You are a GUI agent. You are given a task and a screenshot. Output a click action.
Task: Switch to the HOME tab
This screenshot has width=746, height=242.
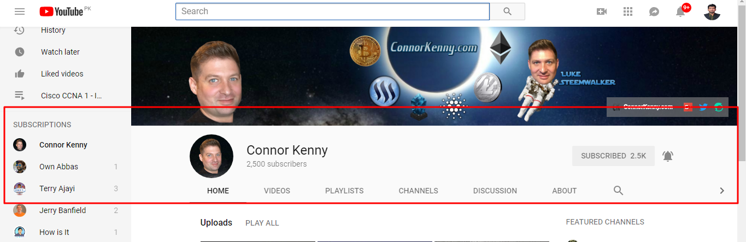click(x=218, y=191)
